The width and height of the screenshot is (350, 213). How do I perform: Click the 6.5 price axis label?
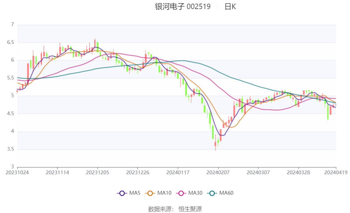click(x=10, y=42)
